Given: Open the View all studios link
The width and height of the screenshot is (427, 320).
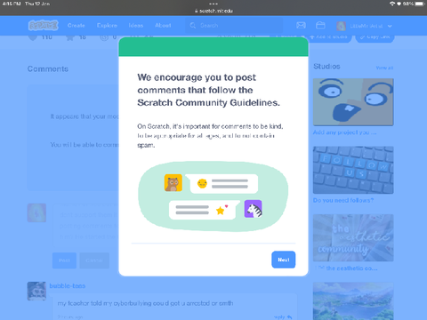Looking at the screenshot, I should (384, 68).
